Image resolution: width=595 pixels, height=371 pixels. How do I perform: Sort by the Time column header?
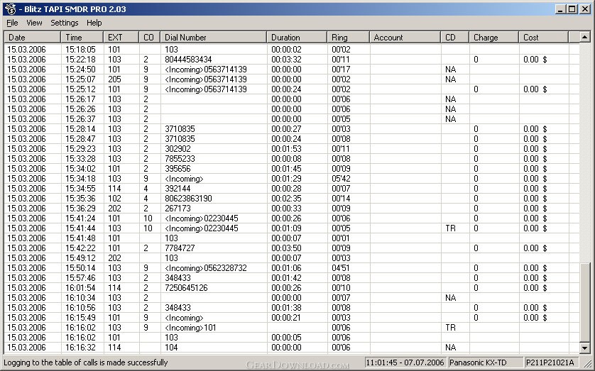tap(82, 38)
